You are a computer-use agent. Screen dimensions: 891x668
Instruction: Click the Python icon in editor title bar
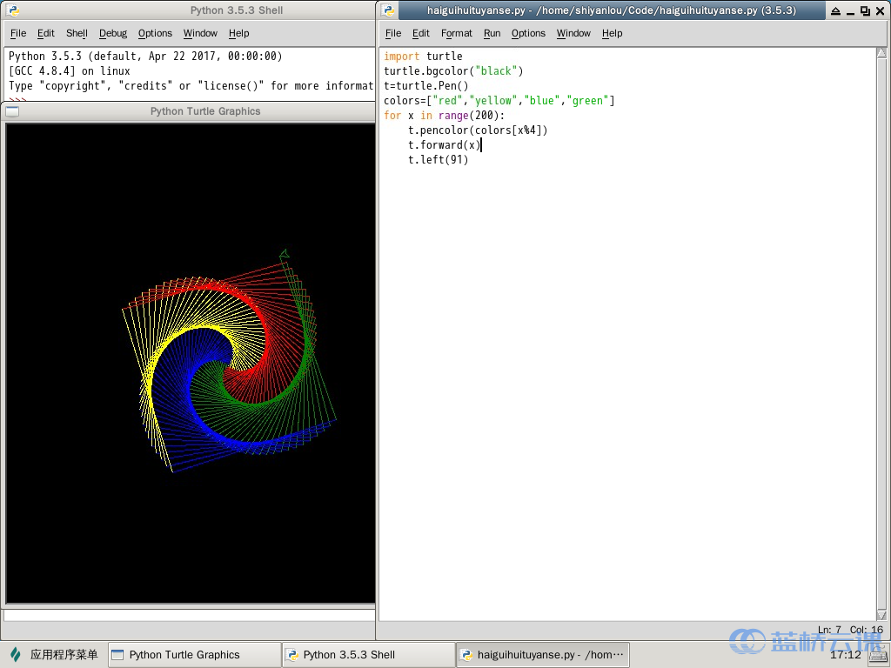coord(388,10)
